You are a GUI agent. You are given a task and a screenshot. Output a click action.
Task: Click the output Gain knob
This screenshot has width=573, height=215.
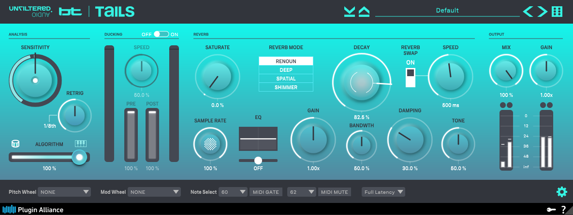tap(546, 71)
